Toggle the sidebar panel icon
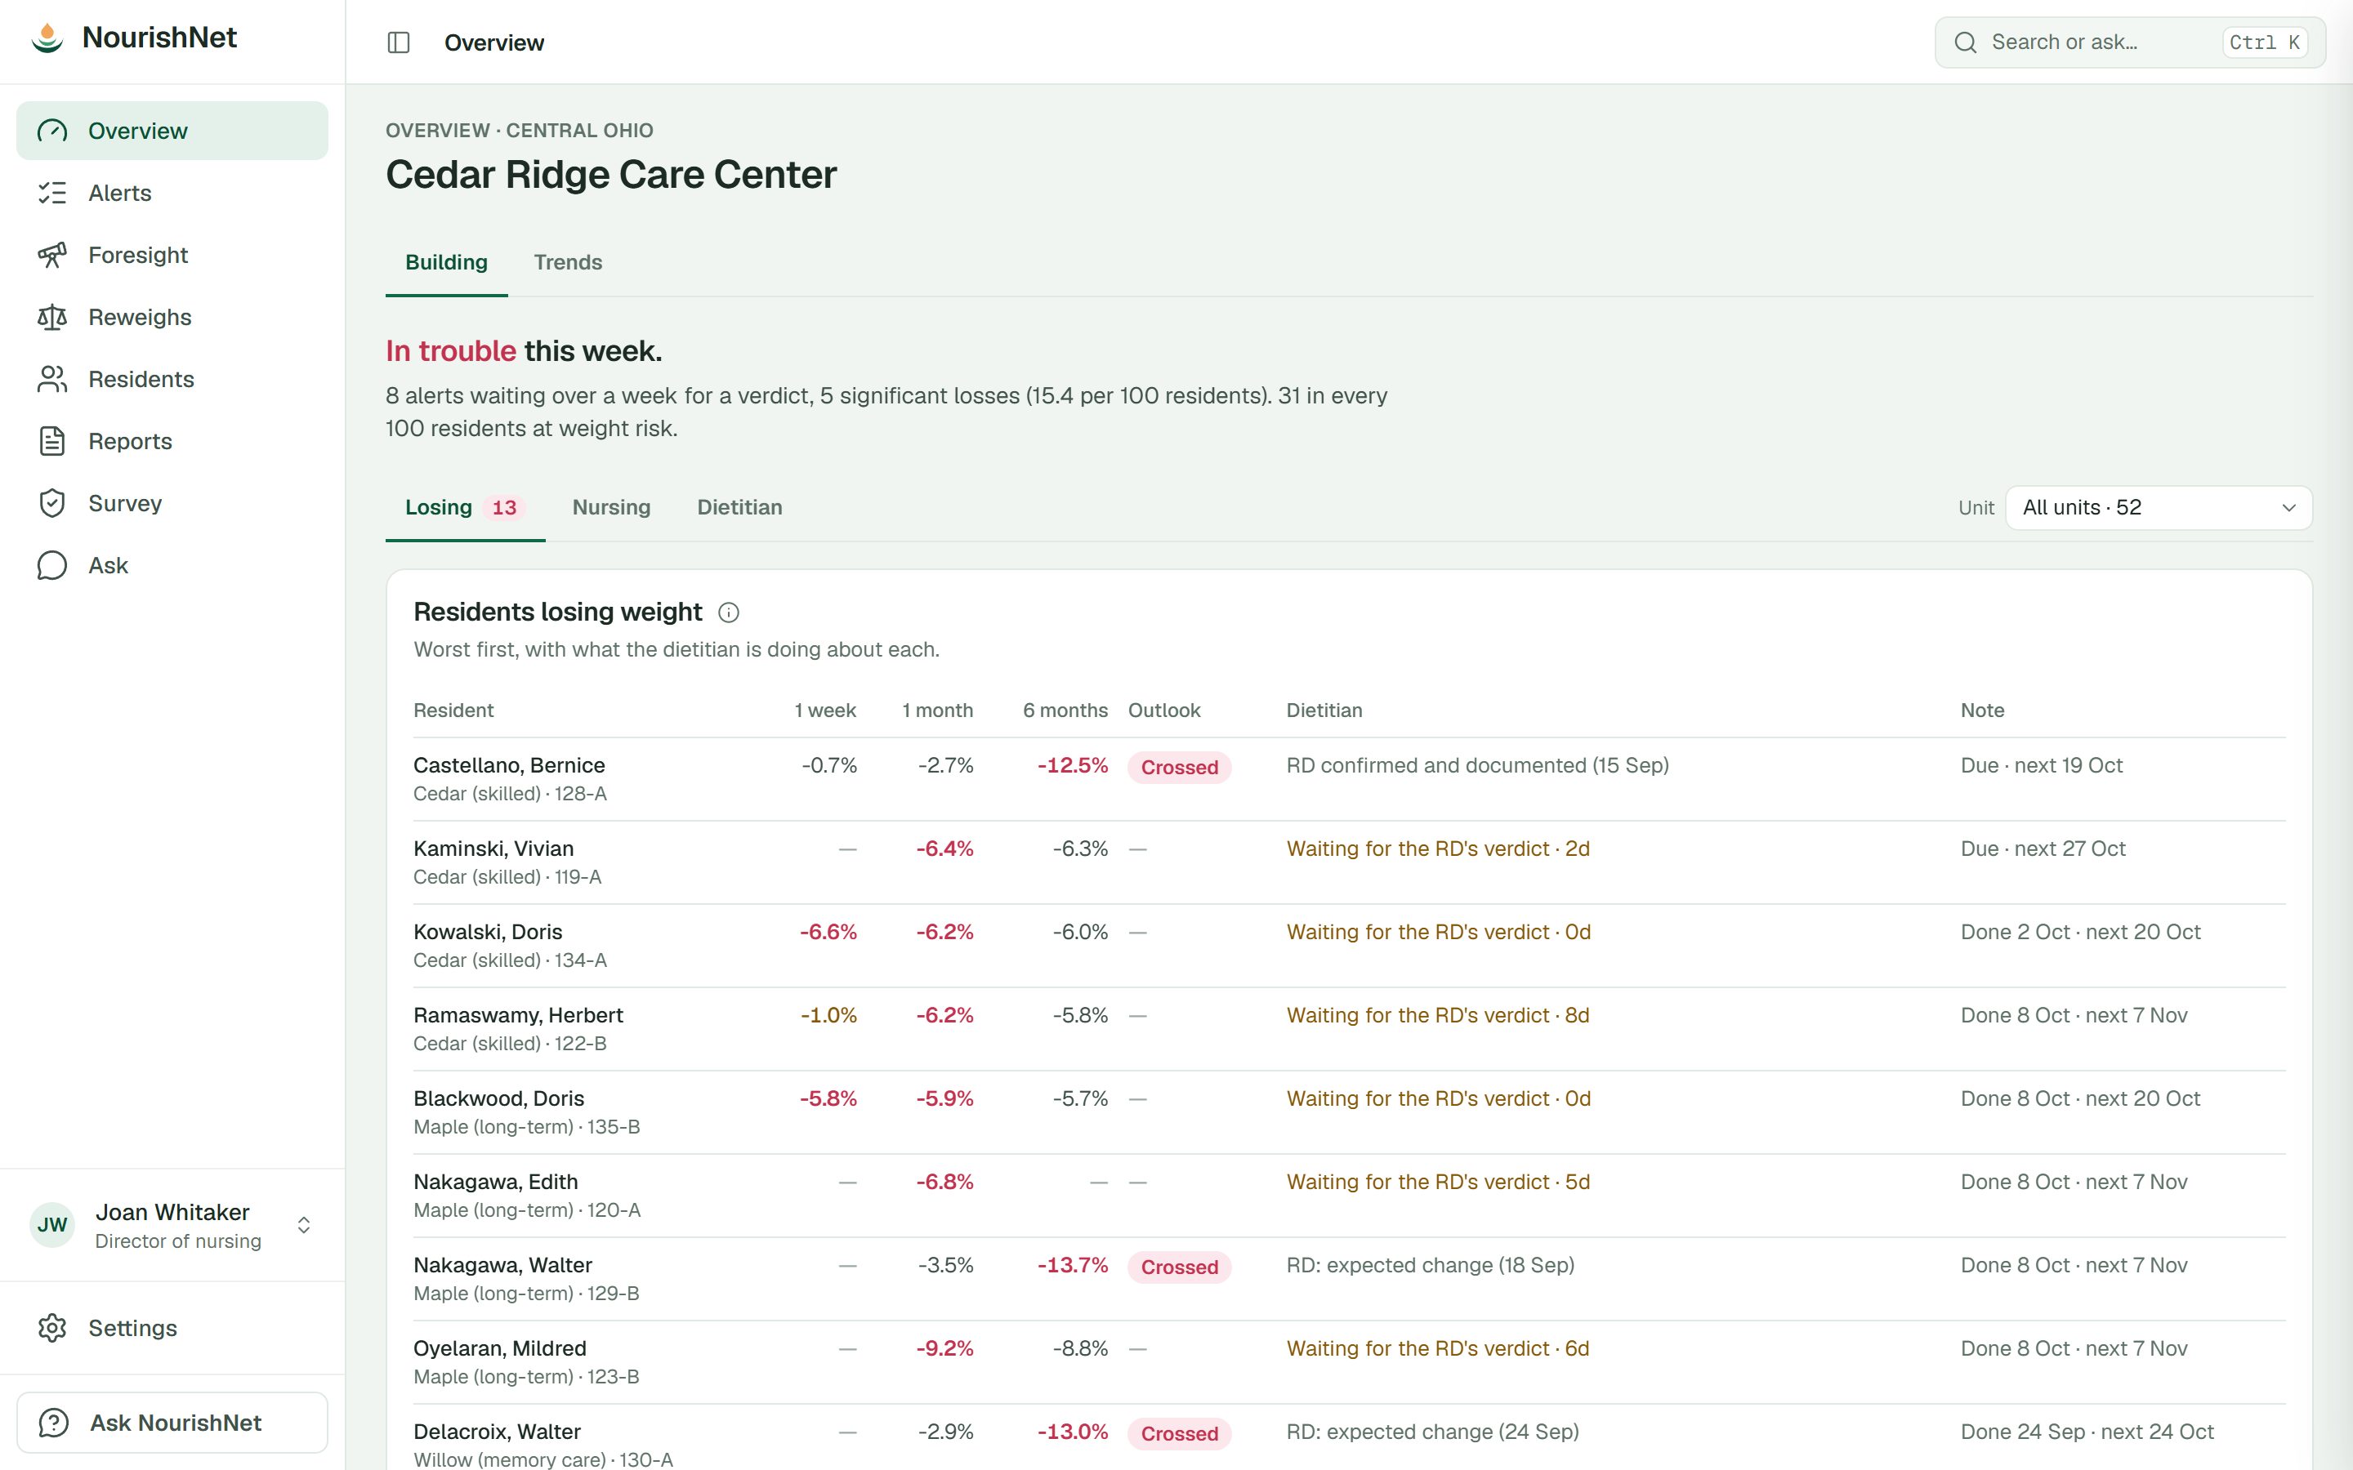Viewport: 2353px width, 1470px height. [399, 42]
